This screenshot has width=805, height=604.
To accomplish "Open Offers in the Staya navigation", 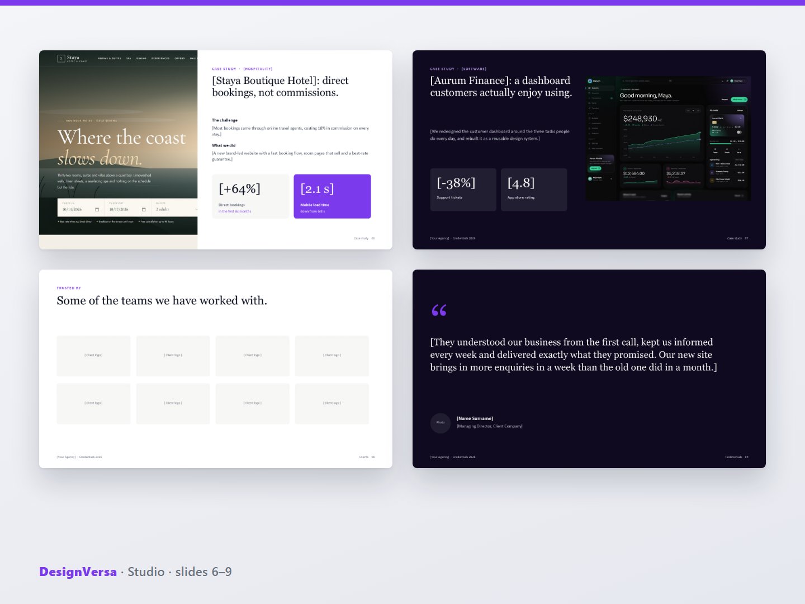I will pos(179,58).
